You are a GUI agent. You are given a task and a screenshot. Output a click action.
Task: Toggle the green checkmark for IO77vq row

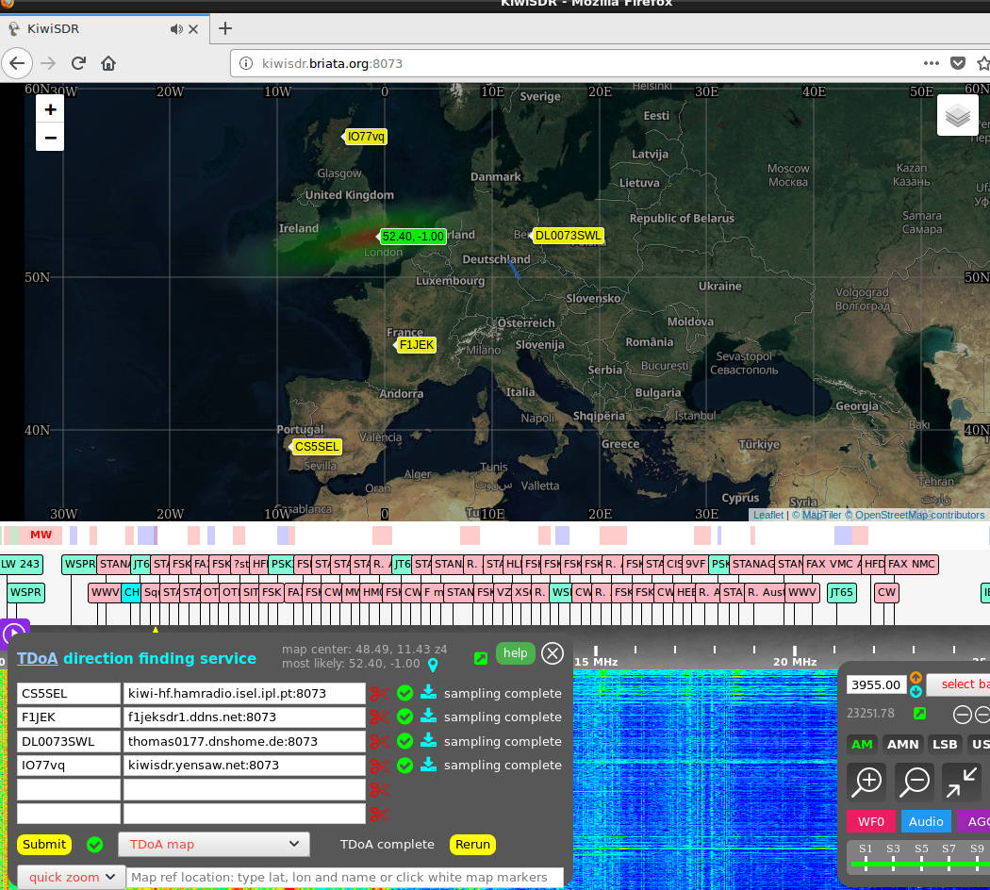405,766
